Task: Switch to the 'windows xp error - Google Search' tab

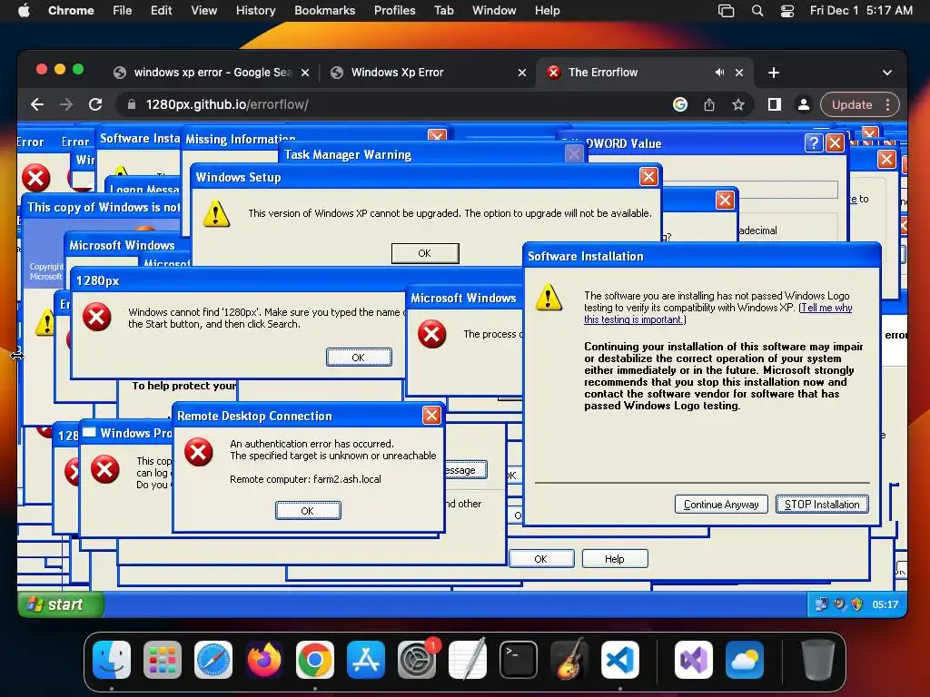Action: click(x=212, y=73)
